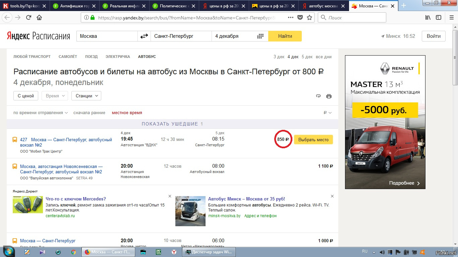Open 'Что-то с ключом Mercedes?' ad link
Screen dimensions: 458x257
pyautogui.click(x=76, y=199)
